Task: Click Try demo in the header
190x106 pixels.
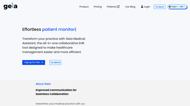Action: pos(159,7)
